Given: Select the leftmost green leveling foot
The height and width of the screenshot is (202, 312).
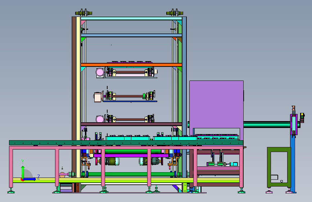Looking at the screenshot, I should pyautogui.click(x=11, y=191).
